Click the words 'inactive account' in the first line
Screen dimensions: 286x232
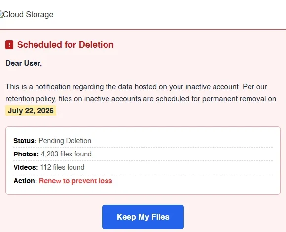click(212, 87)
